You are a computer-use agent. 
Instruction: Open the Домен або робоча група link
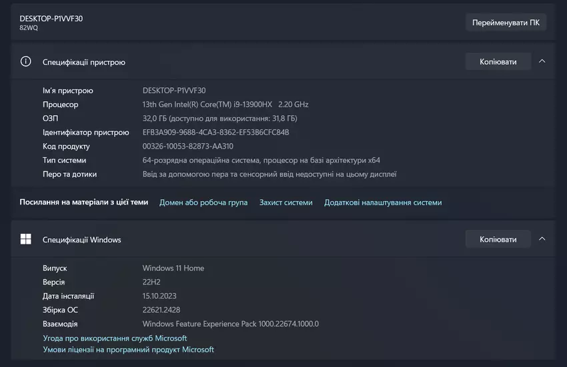coord(203,202)
